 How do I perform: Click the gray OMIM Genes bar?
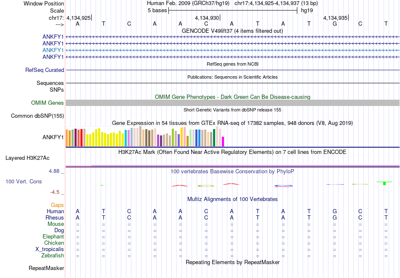232,103
